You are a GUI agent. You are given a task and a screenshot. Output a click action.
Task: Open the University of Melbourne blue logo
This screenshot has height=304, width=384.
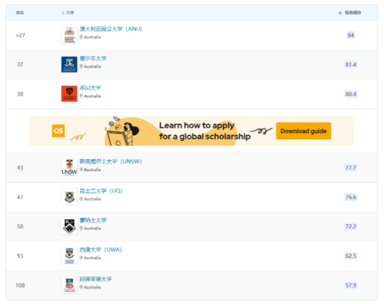click(x=69, y=65)
